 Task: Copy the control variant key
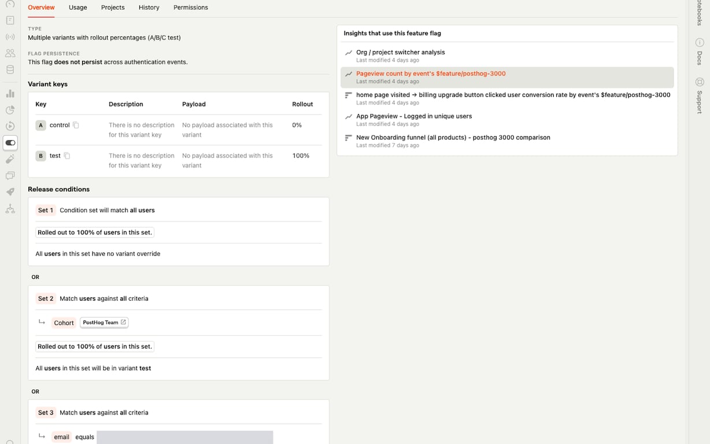click(76, 125)
